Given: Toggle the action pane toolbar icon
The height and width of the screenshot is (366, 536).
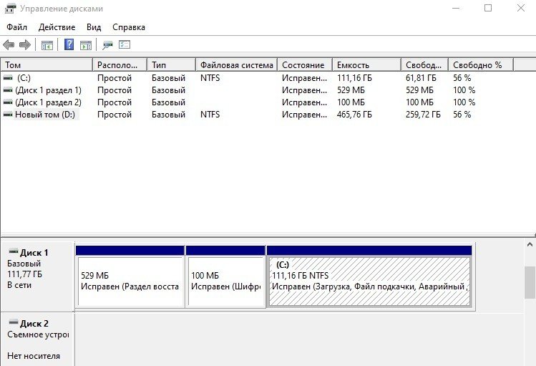Looking at the screenshot, I should (x=86, y=45).
